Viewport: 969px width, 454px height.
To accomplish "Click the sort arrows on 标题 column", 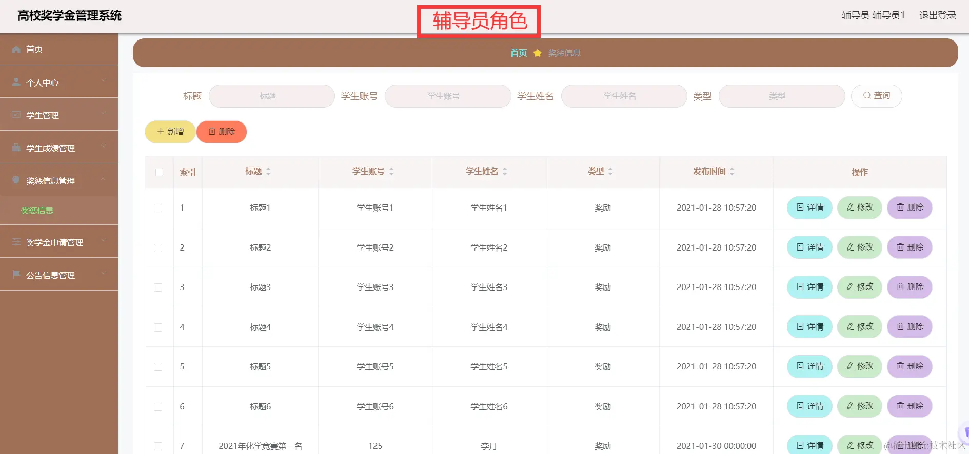I will (x=268, y=172).
